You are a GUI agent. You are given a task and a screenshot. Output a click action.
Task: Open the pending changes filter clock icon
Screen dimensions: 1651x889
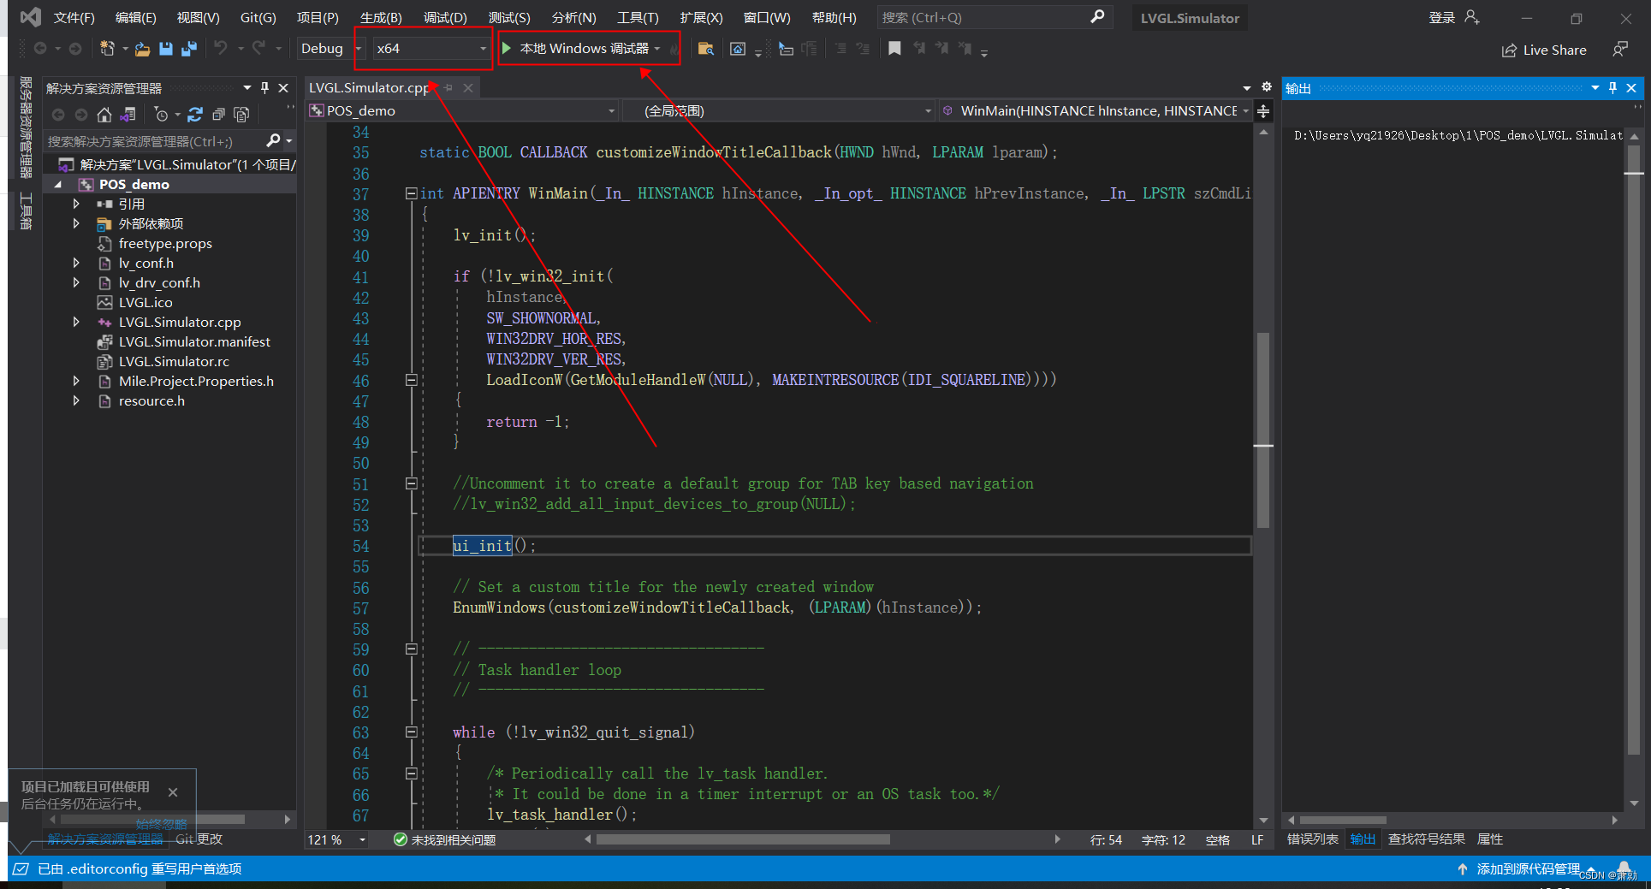[x=163, y=114]
